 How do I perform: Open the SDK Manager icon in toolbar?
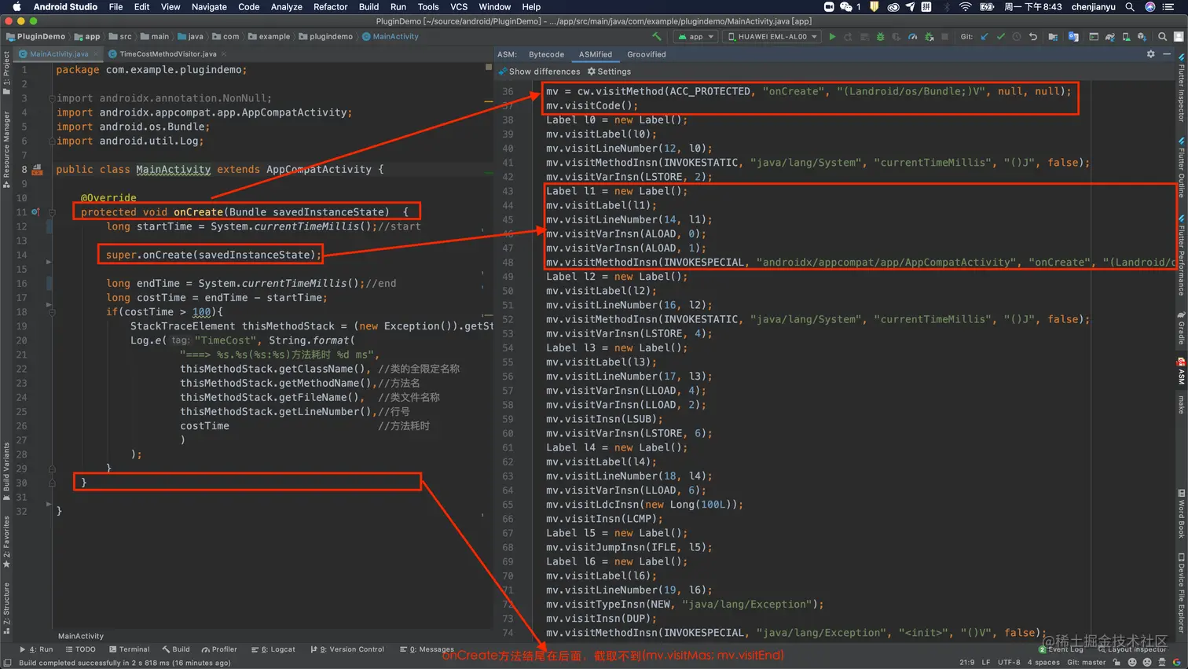pos(1142,36)
